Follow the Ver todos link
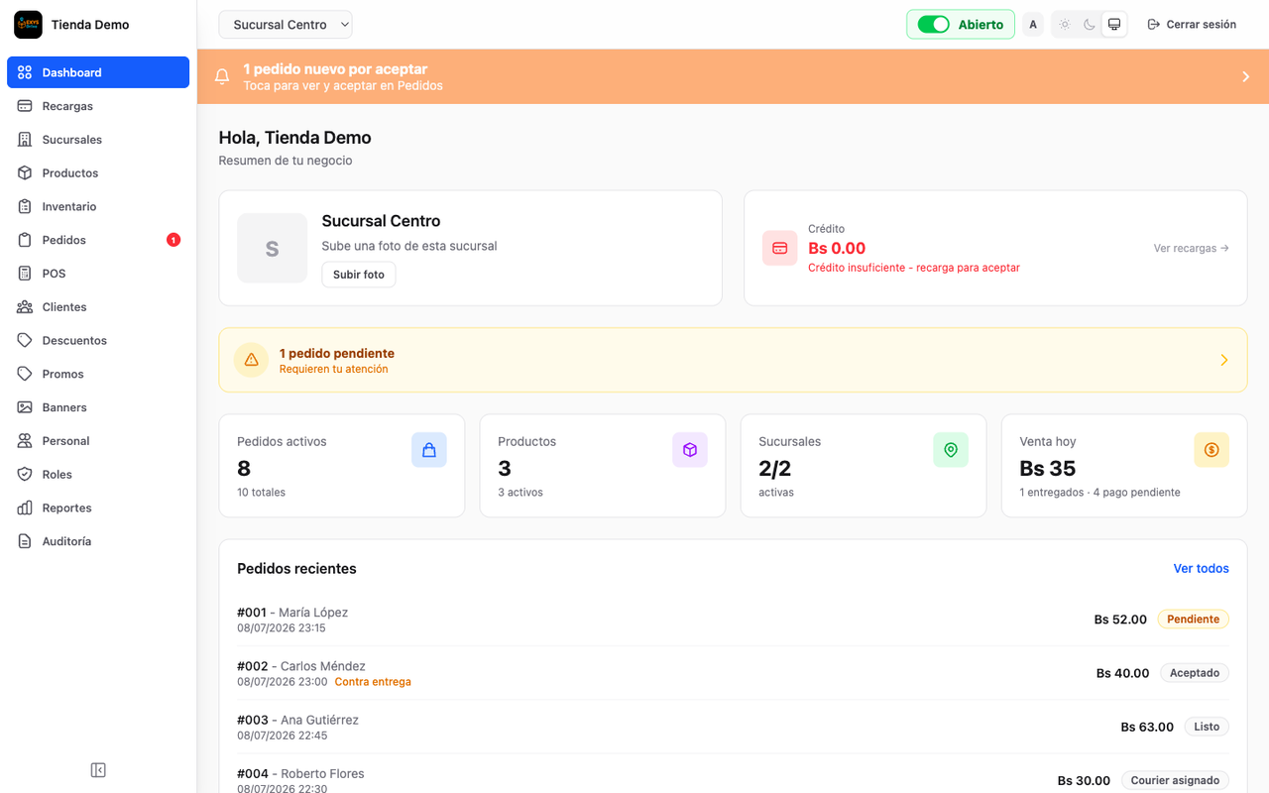The width and height of the screenshot is (1269, 793). pos(1201,568)
